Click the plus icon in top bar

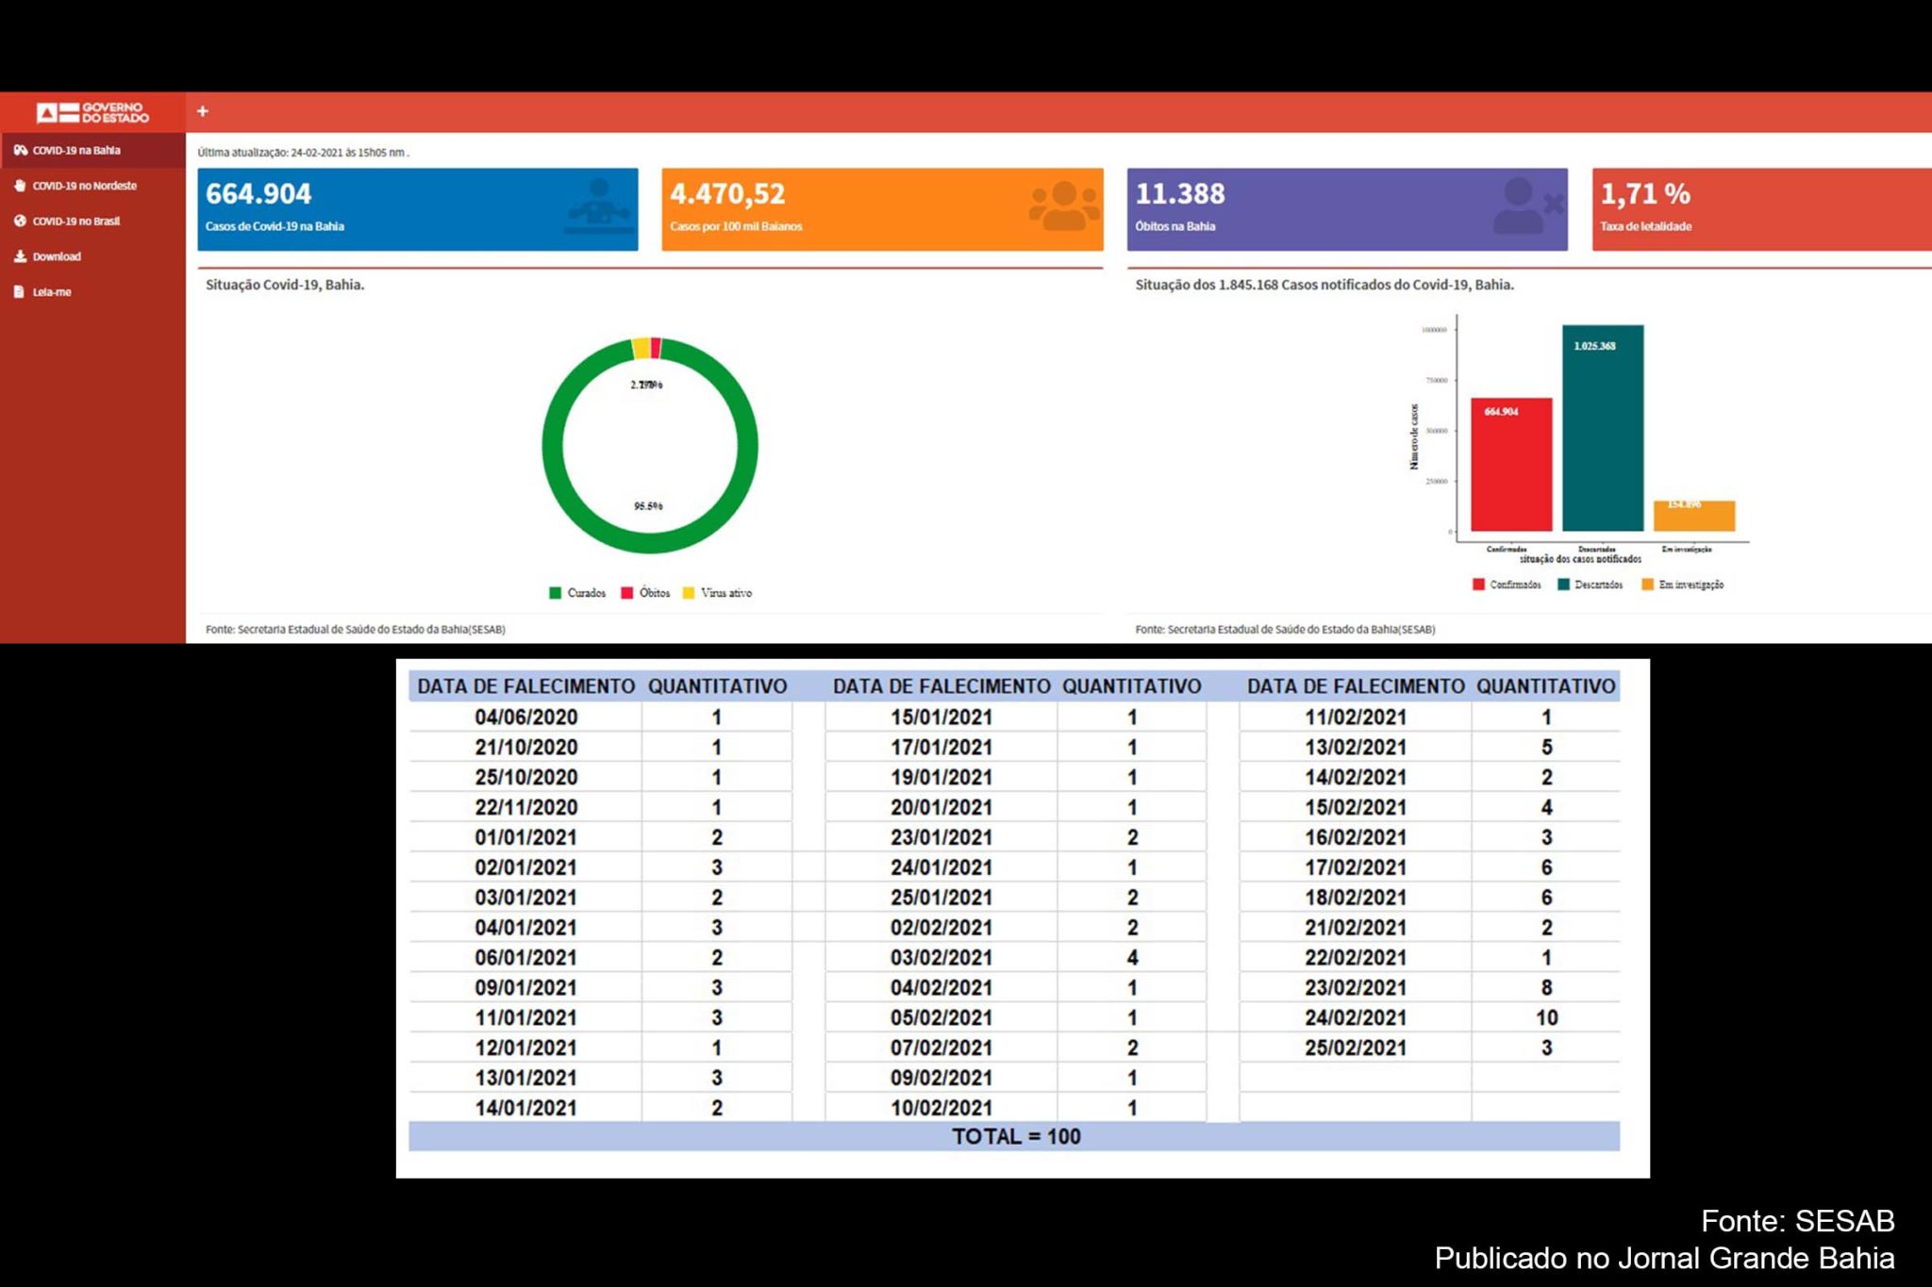tap(202, 111)
